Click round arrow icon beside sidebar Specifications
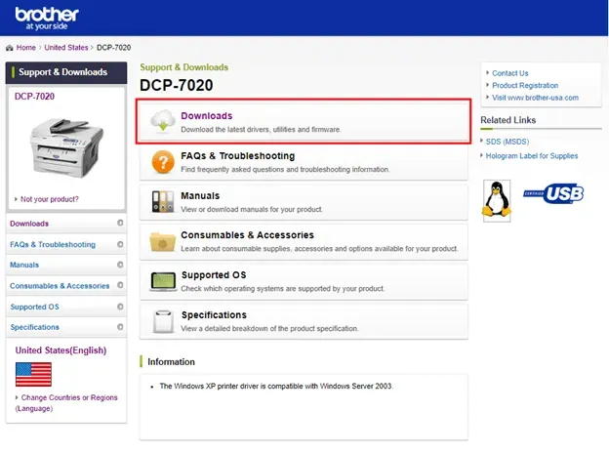 coord(120,327)
